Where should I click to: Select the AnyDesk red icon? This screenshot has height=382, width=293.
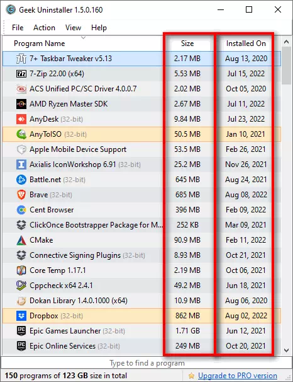(x=21, y=119)
